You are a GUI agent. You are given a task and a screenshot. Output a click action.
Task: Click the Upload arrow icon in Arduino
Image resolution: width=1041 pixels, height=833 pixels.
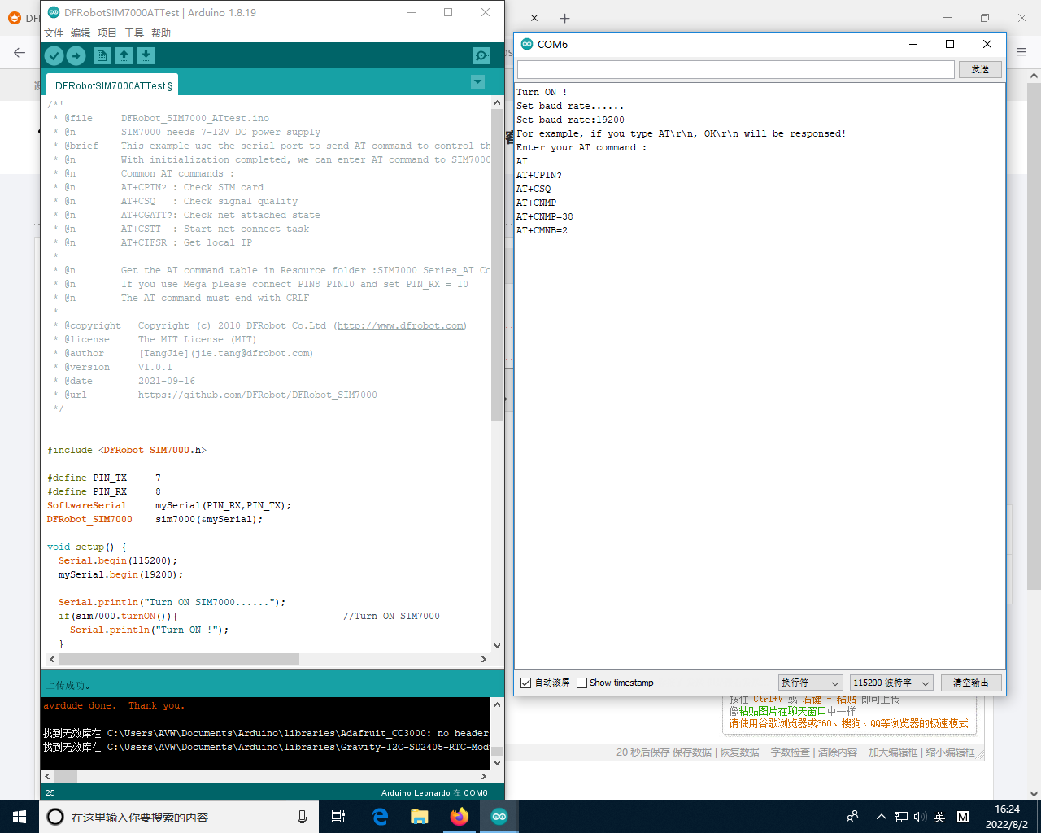[76, 55]
